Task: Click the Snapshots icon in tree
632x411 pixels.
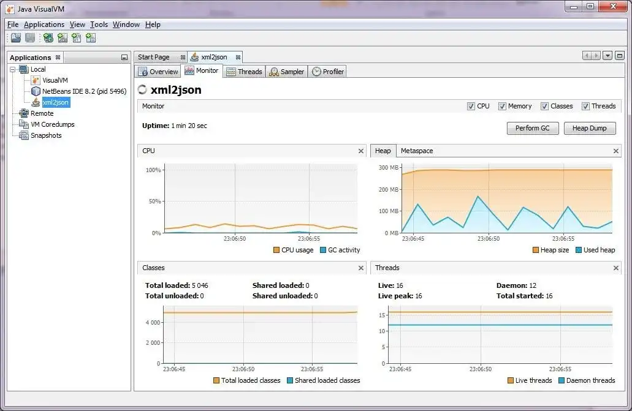Action: pyautogui.click(x=24, y=135)
